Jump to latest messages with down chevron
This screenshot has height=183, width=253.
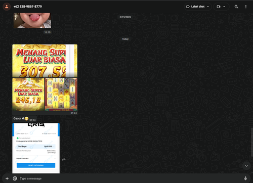[x=246, y=166]
